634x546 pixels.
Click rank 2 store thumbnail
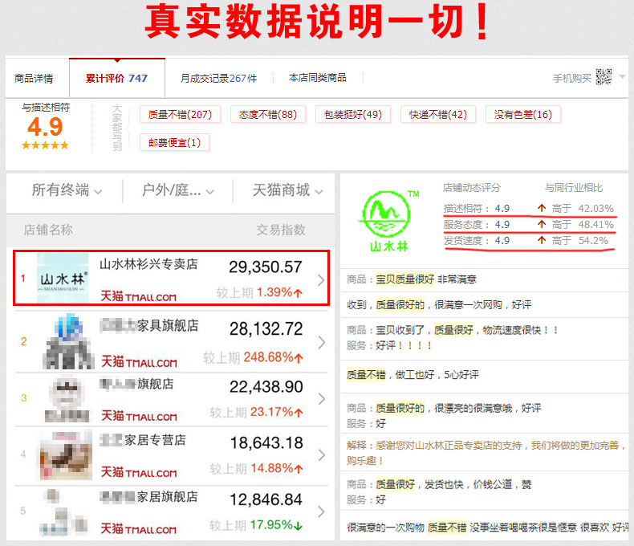pyautogui.click(x=68, y=342)
